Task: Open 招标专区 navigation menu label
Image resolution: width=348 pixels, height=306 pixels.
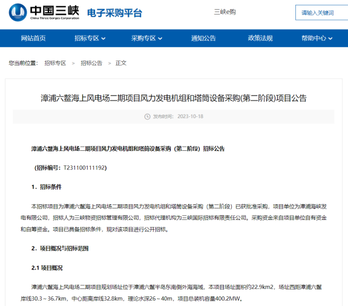Action: tap(87, 38)
